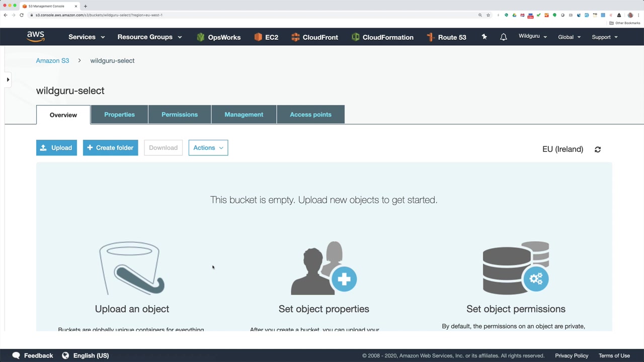Switch to the Permissions tab
This screenshot has height=362, width=644.
[180, 115]
